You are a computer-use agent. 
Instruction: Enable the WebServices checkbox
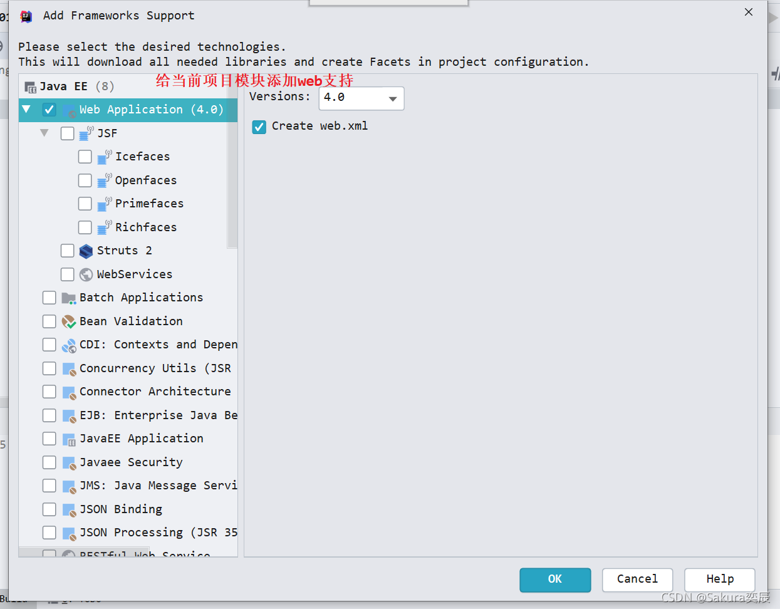68,274
